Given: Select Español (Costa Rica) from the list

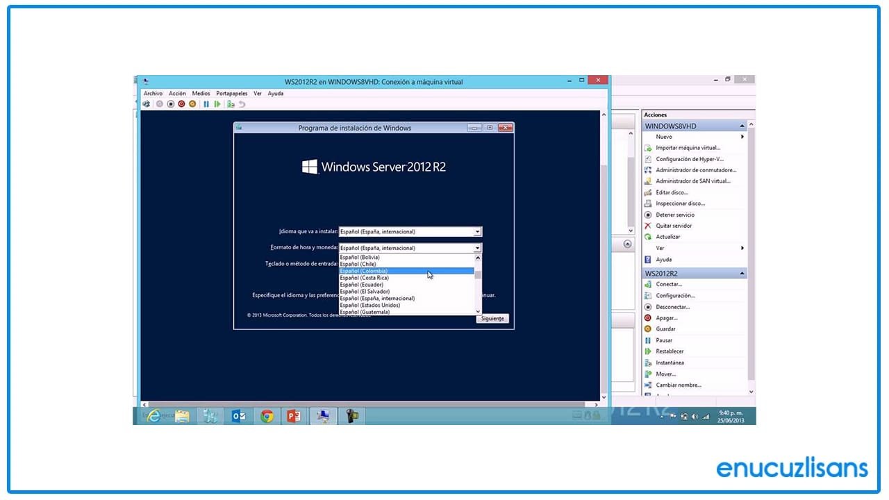Looking at the screenshot, I should point(406,278).
